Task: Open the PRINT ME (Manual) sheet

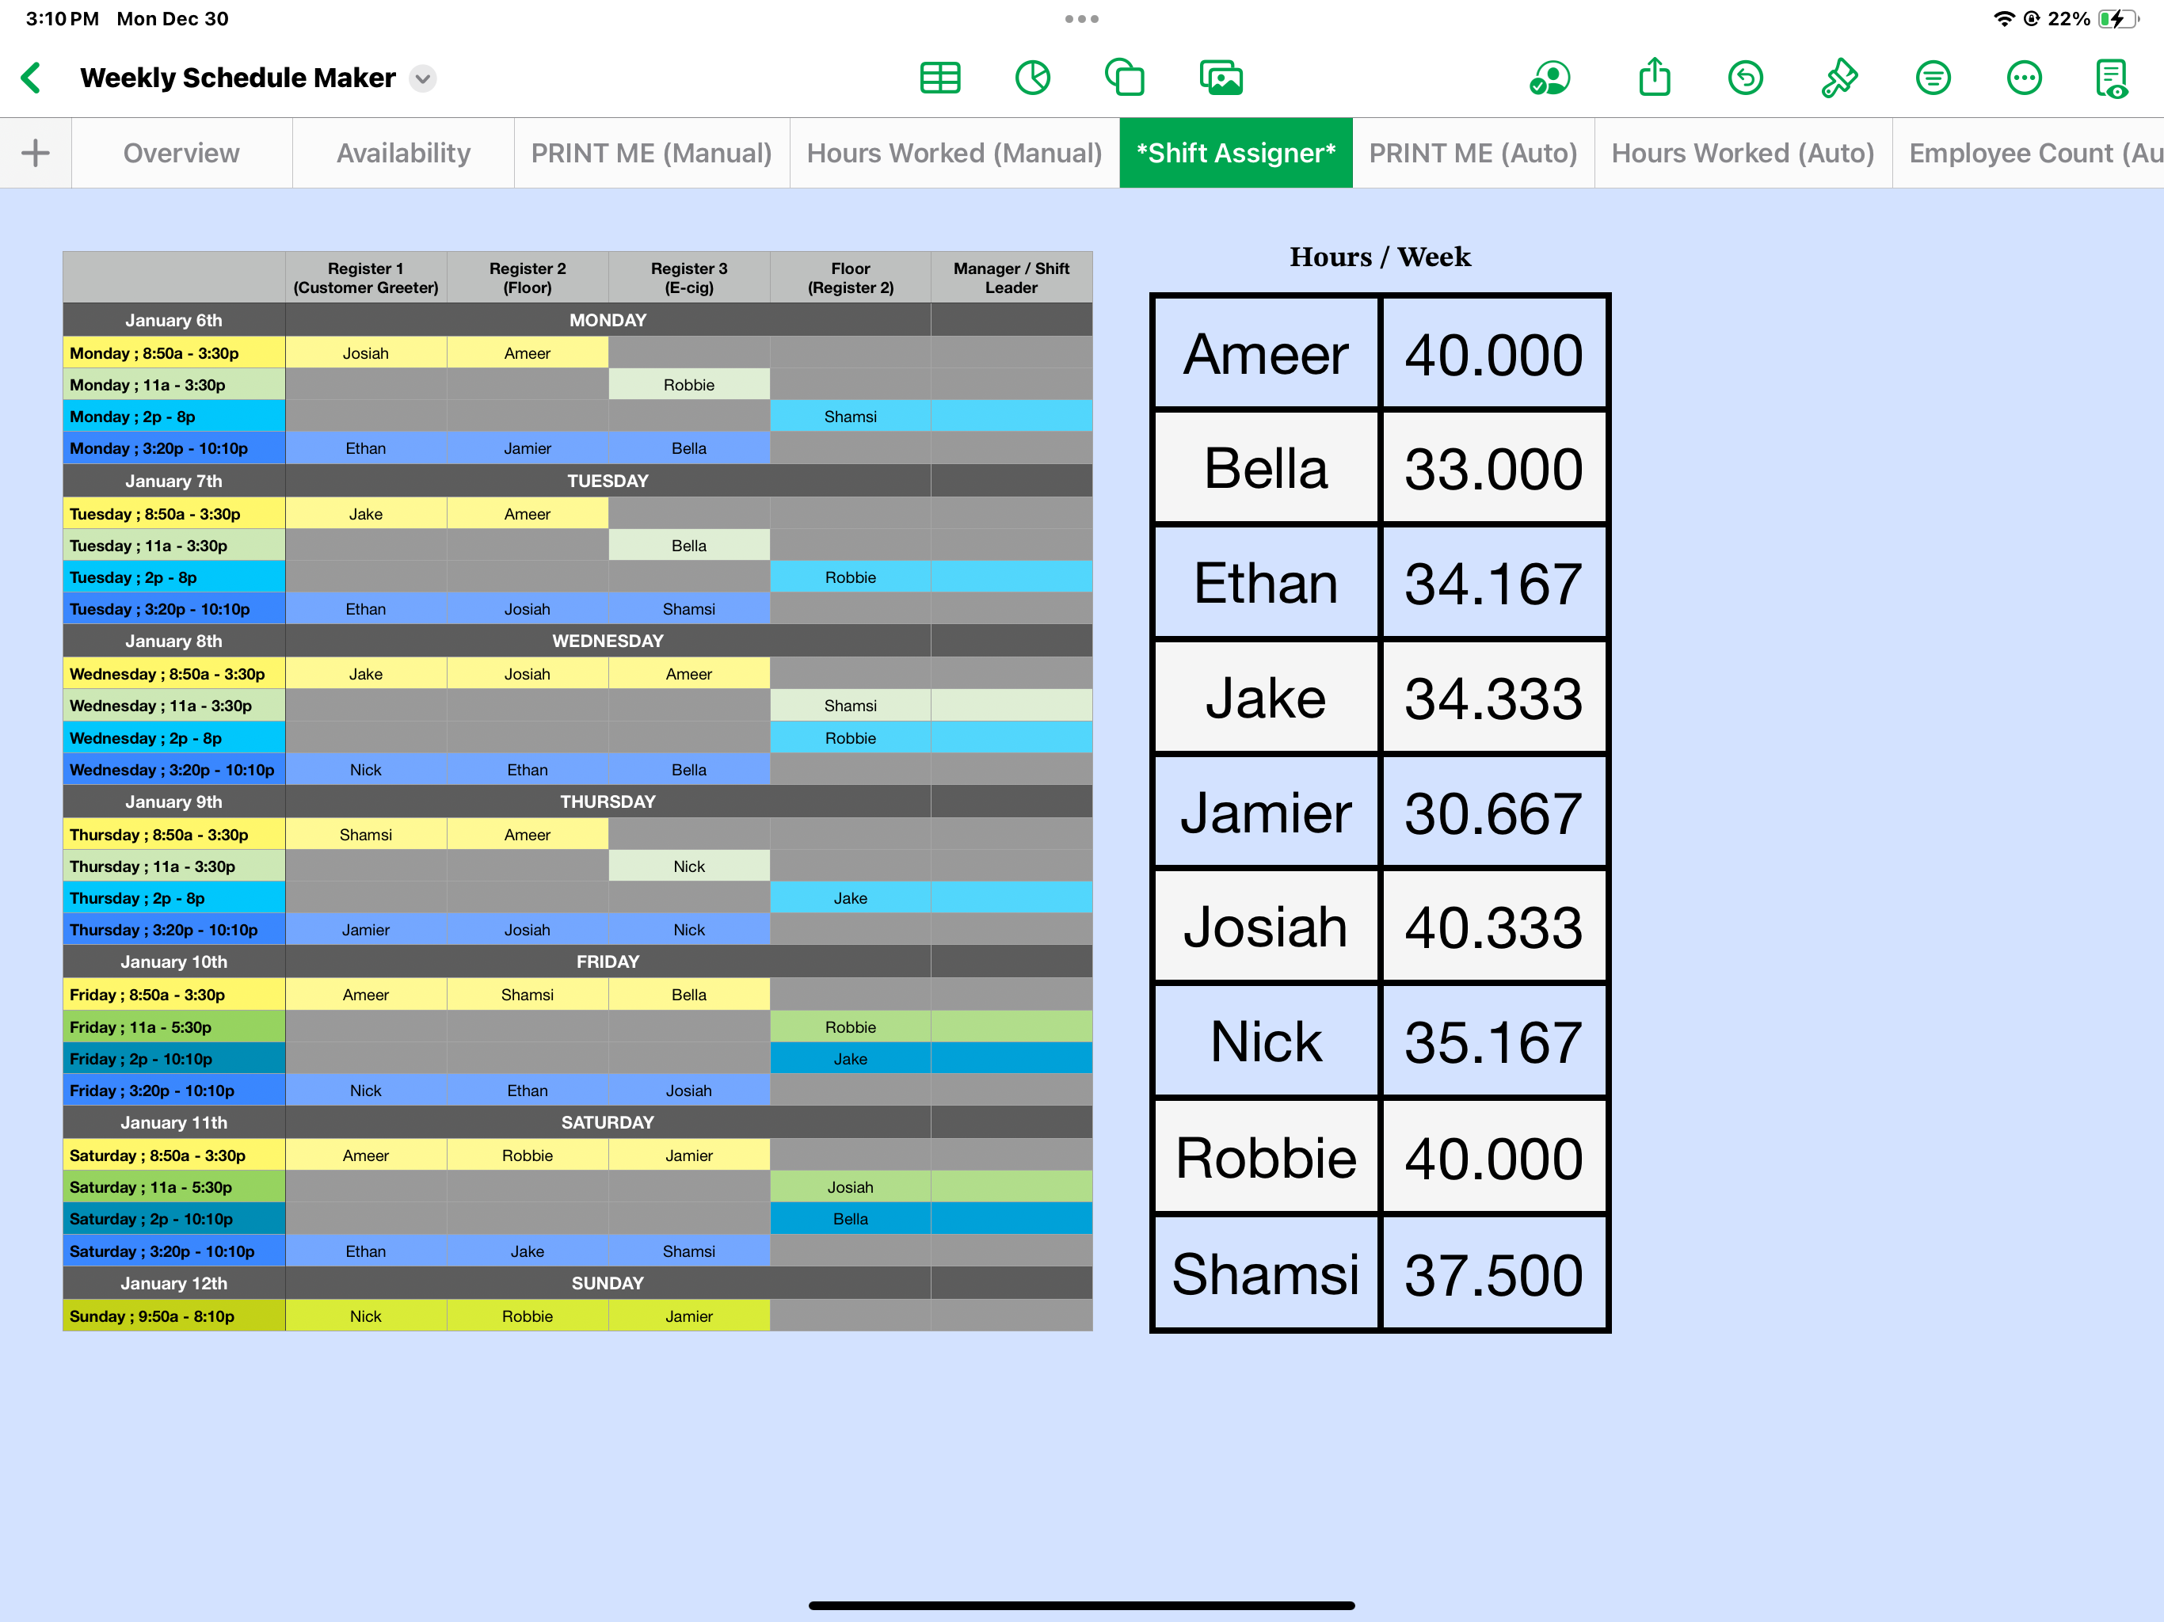Action: [650, 153]
